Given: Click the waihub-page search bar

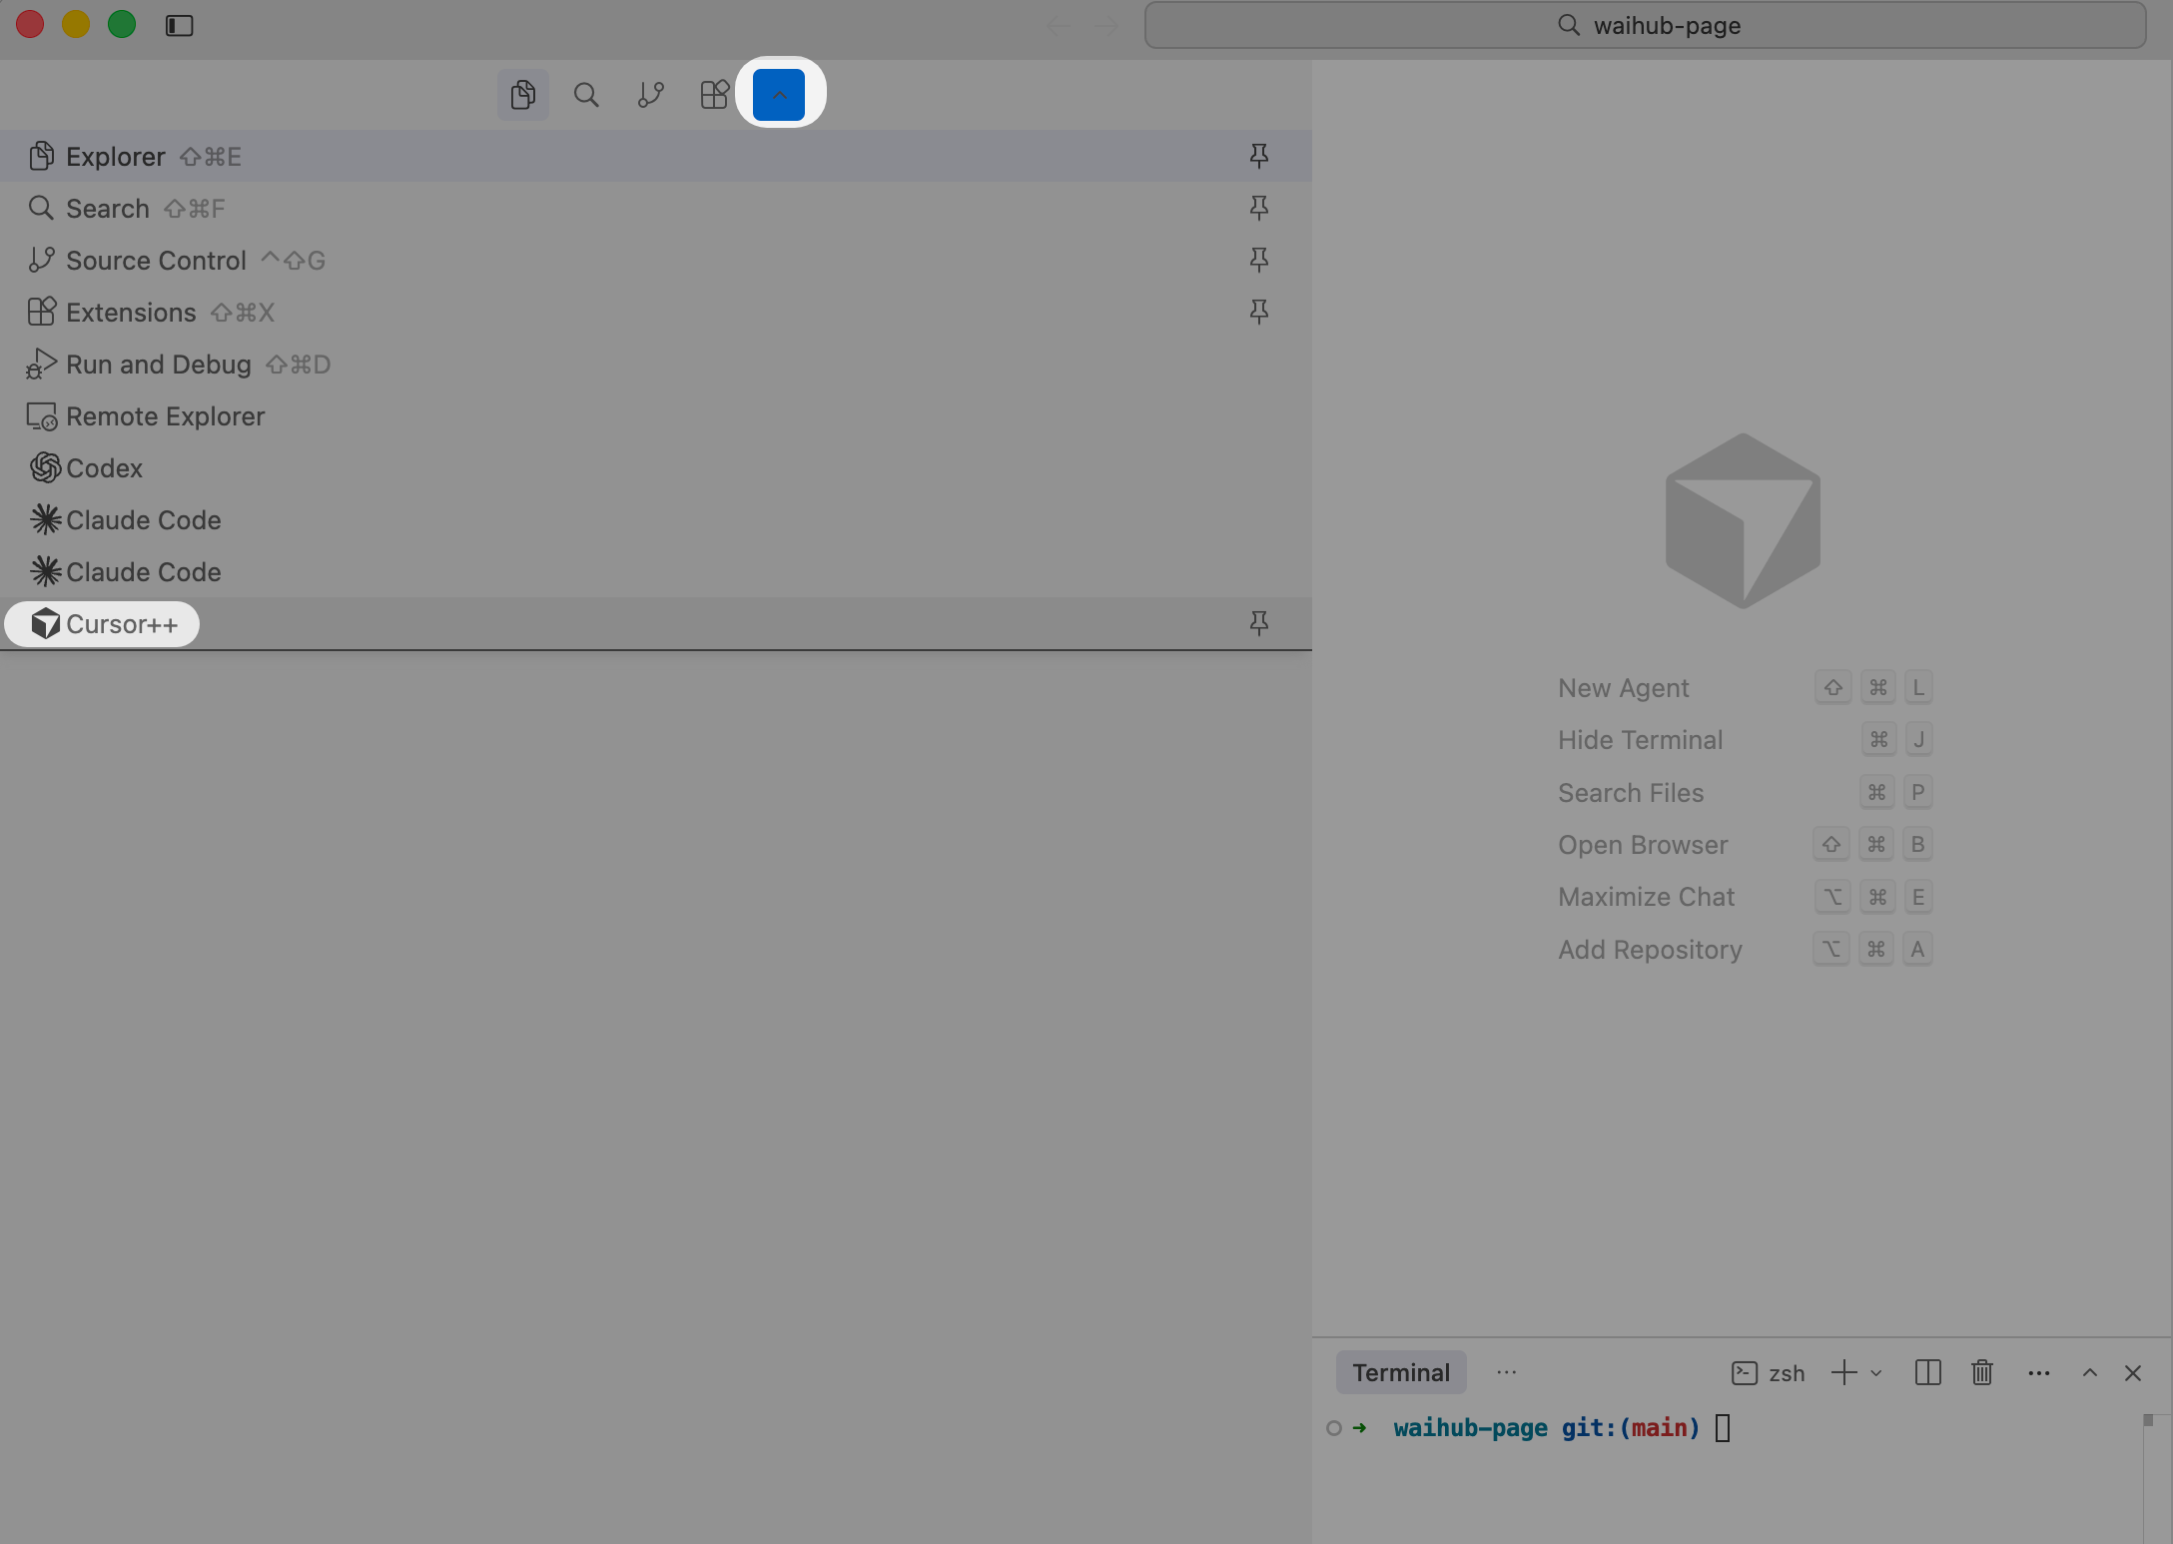Looking at the screenshot, I should 1645,25.
